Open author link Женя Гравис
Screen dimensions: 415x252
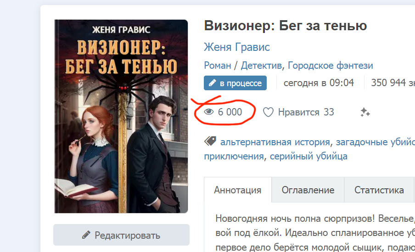pos(236,47)
